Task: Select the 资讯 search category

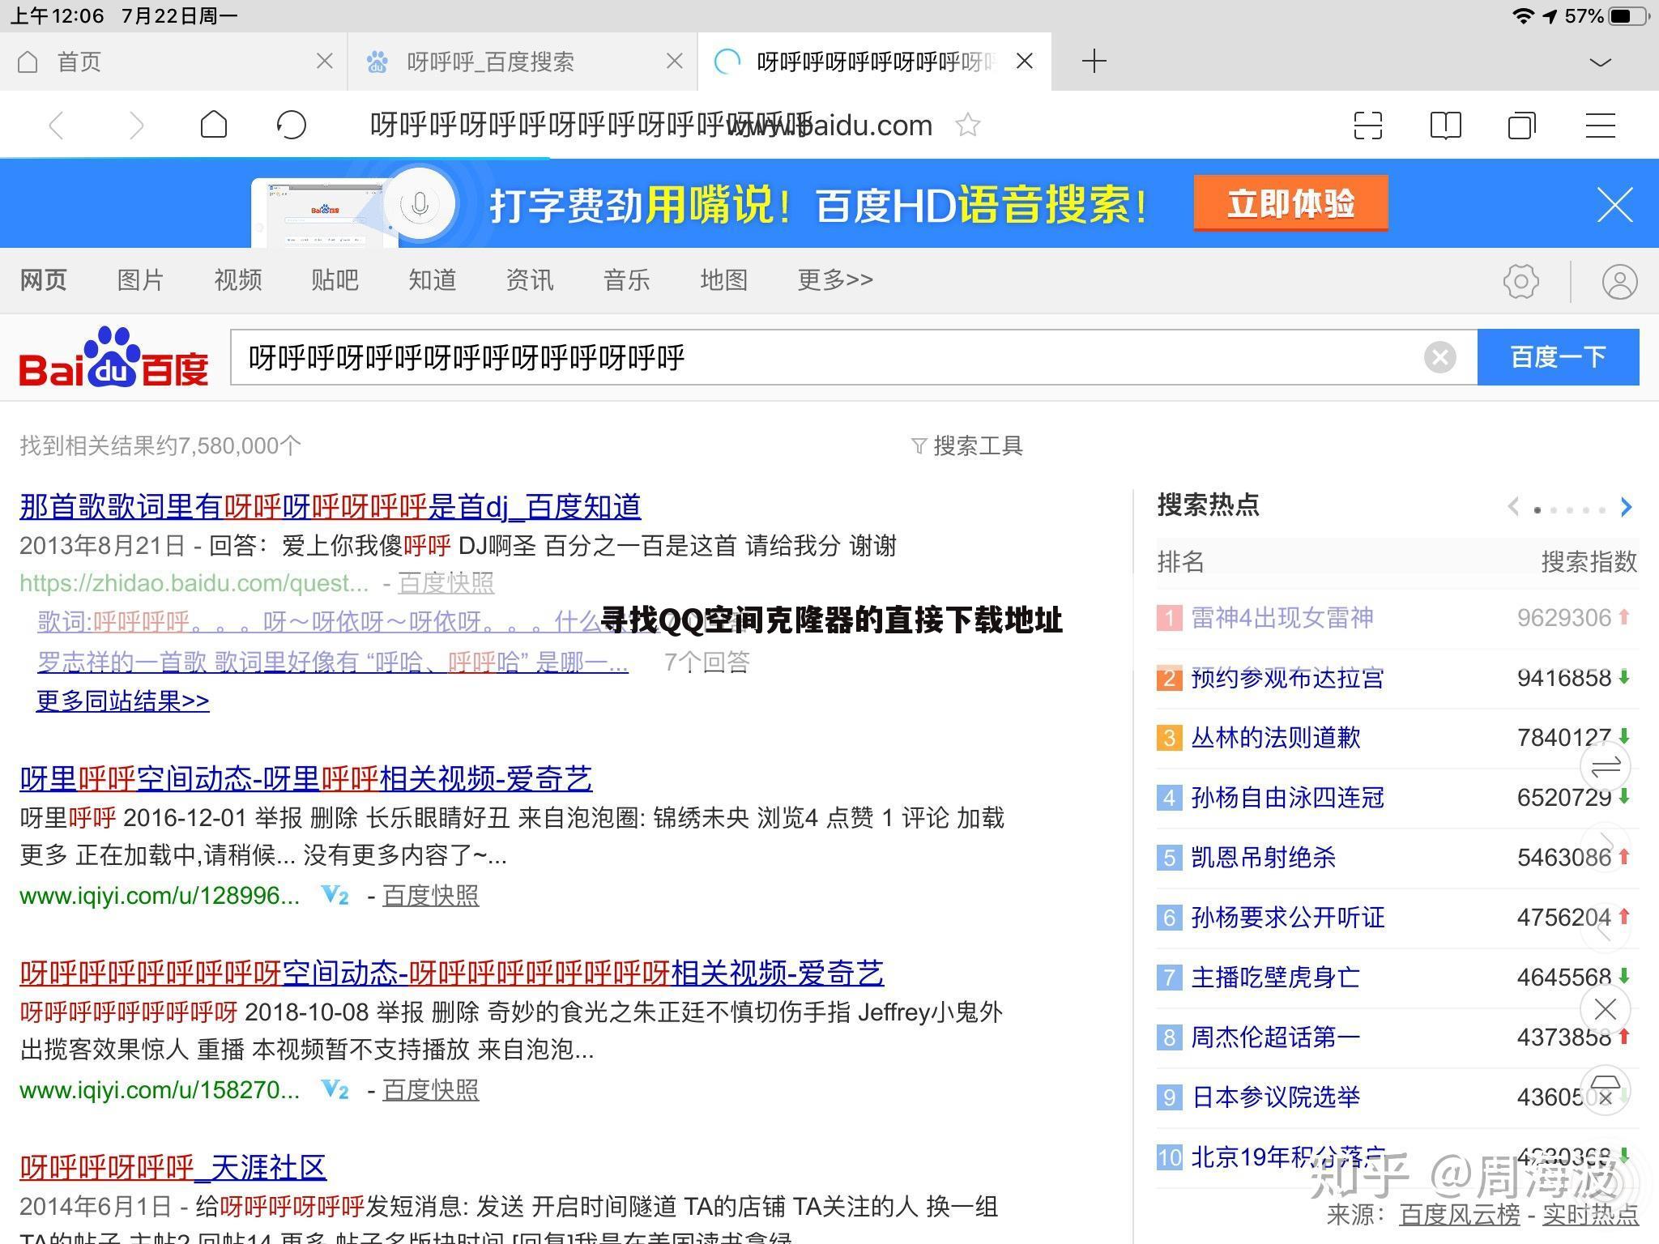Action: click(x=529, y=280)
